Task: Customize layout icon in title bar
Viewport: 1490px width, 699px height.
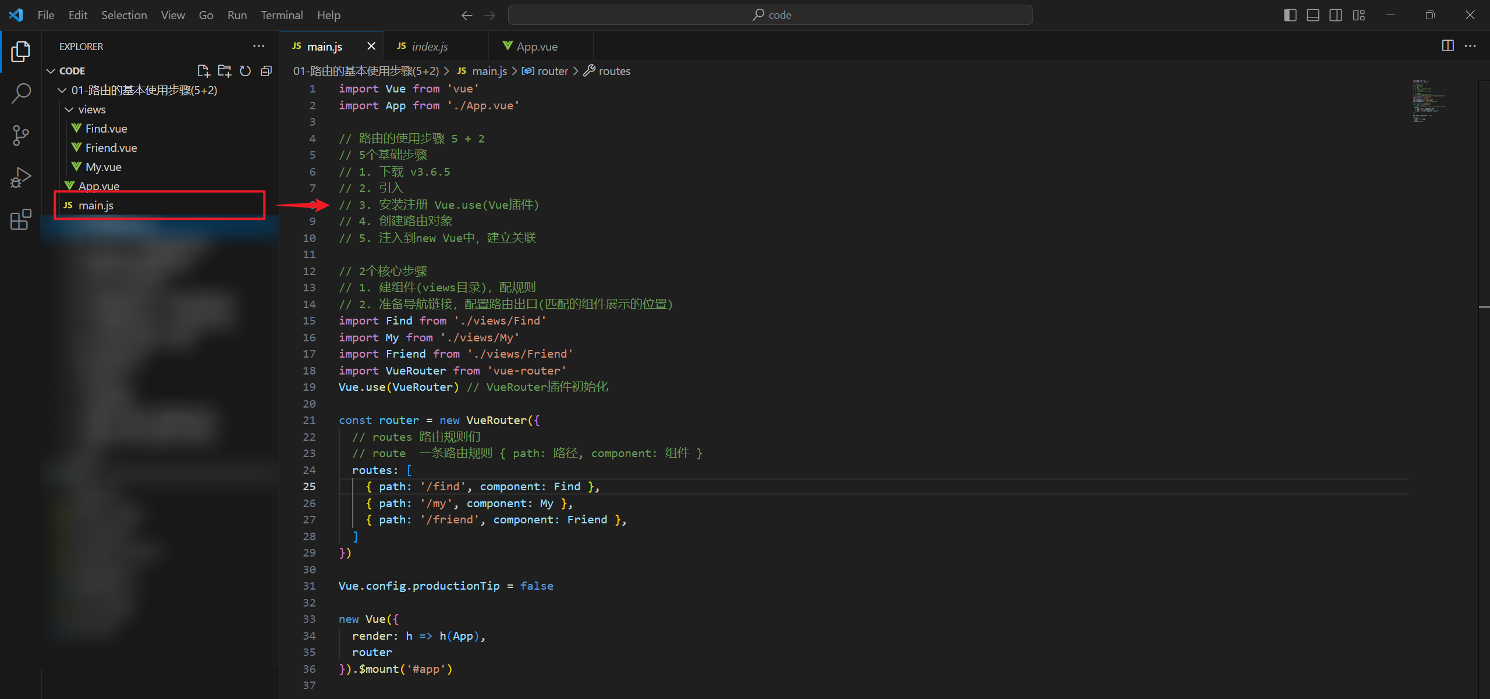Action: [x=1359, y=15]
